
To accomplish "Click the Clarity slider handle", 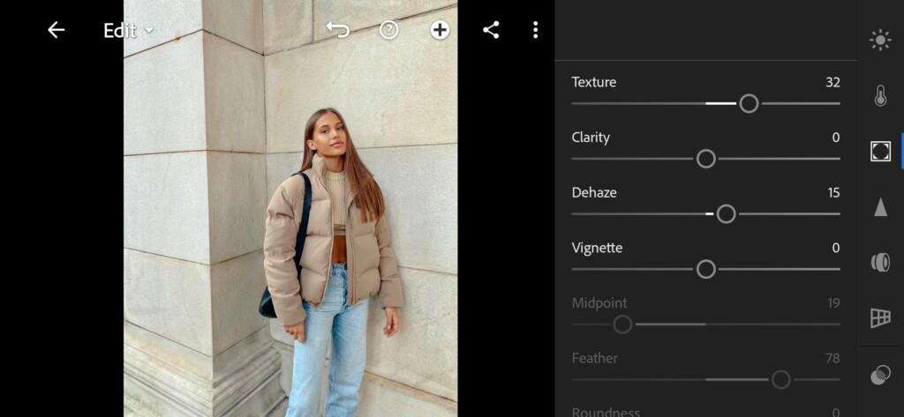I will [x=706, y=159].
